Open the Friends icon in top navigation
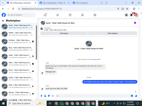 click(x=58, y=15)
